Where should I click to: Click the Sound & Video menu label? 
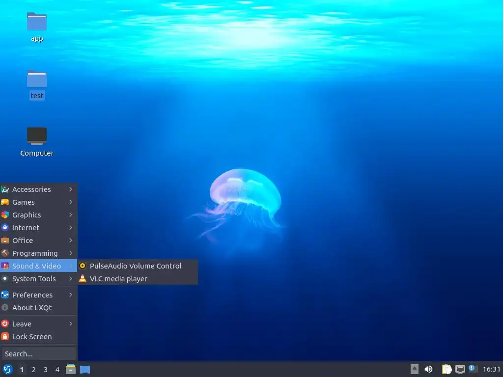click(x=36, y=266)
